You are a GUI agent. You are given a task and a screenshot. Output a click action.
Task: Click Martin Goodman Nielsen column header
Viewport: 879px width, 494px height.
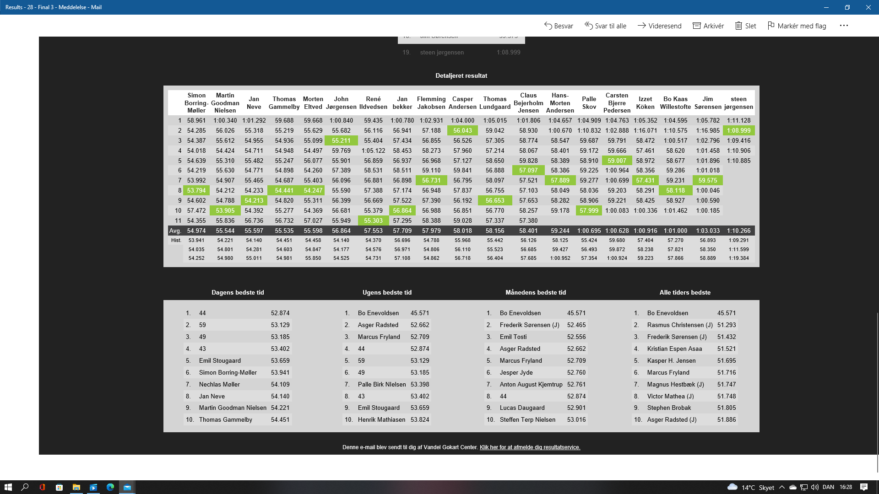click(x=225, y=103)
